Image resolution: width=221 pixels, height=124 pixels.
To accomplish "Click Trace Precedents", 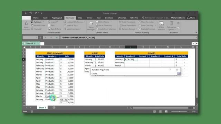I will [127, 22].
